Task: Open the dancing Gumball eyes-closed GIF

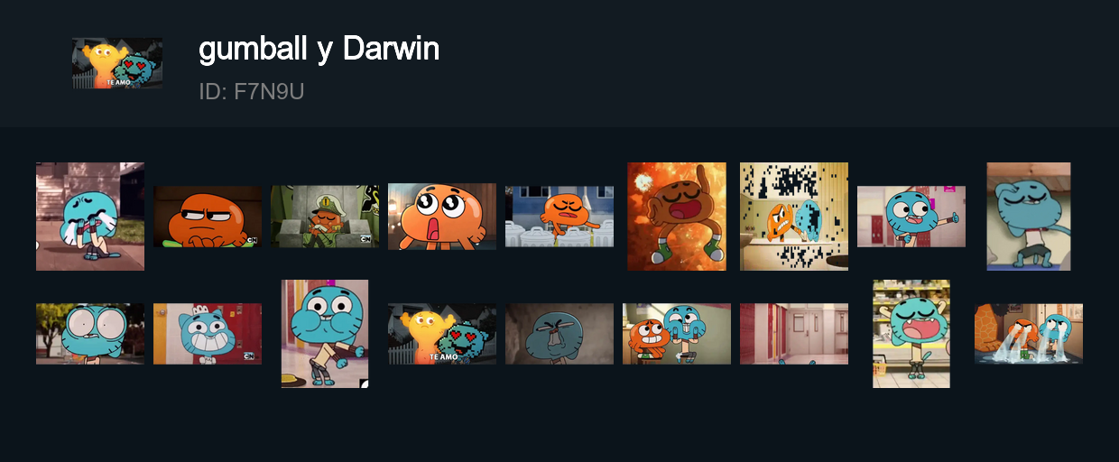Action: [1029, 217]
